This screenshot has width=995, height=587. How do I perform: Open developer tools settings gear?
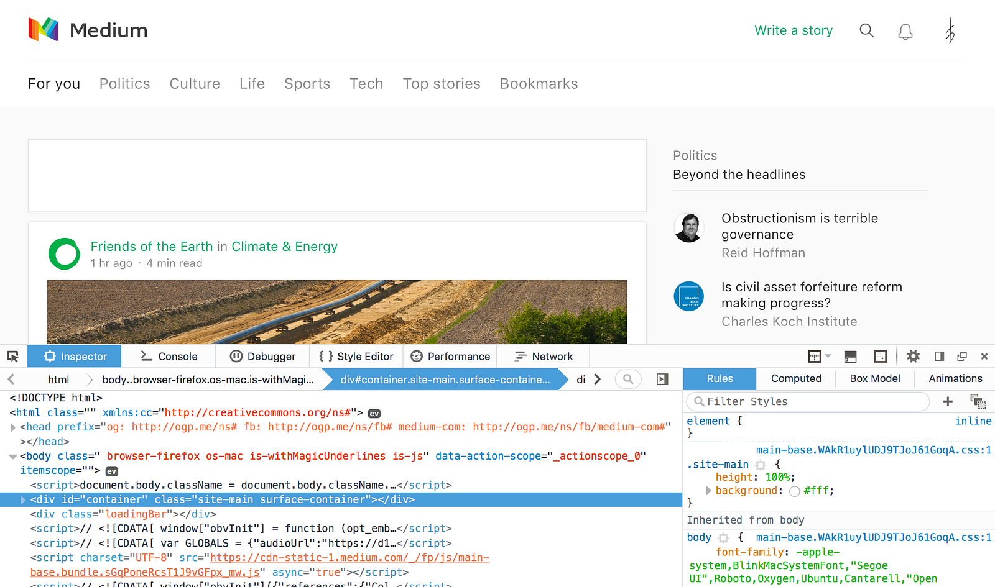[913, 357]
